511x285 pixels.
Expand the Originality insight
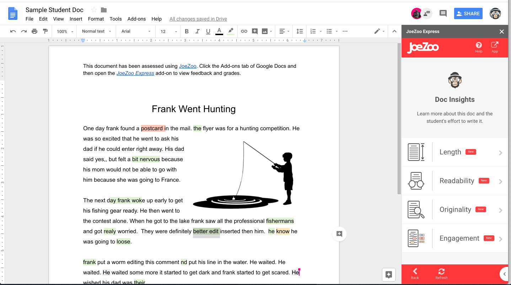(x=455, y=209)
